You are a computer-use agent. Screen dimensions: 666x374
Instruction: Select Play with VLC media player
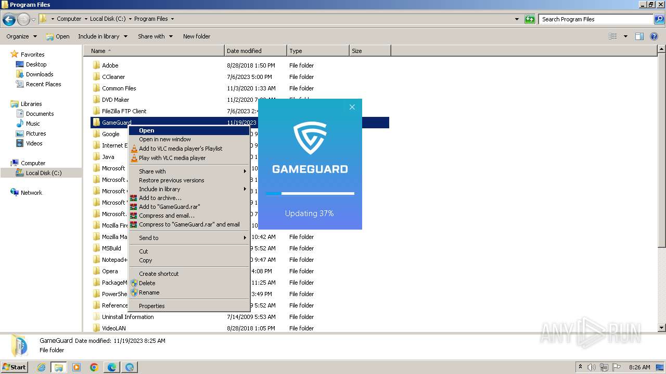click(189, 158)
